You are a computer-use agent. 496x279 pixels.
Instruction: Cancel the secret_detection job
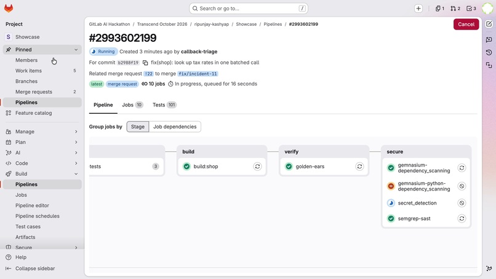(x=462, y=203)
